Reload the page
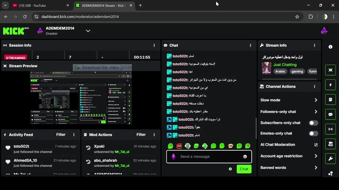339x190 pixels. tap(25, 17)
